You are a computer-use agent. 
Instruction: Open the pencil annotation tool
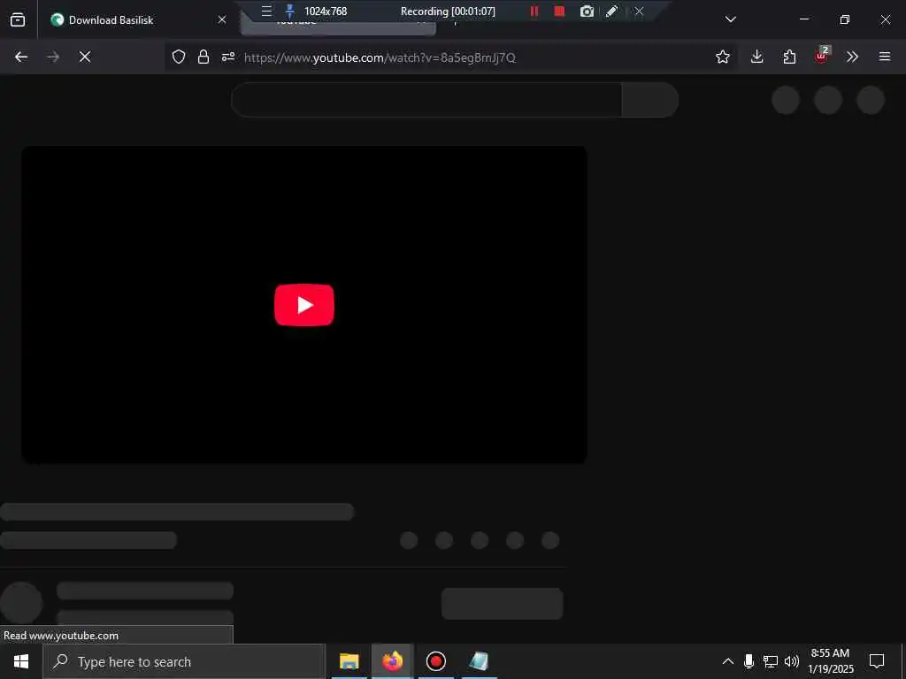(x=612, y=11)
